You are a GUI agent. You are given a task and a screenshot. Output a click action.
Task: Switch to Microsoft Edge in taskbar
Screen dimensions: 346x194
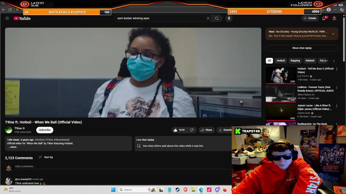click(x=201, y=190)
